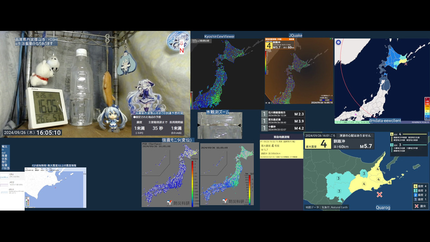Screen dimensions: 430x242
Task: Click the 水観測ズーム label
Action: 218,112
